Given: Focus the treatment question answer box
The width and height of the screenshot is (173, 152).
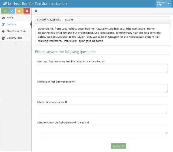Looking at the screenshot, I should 102,129.
